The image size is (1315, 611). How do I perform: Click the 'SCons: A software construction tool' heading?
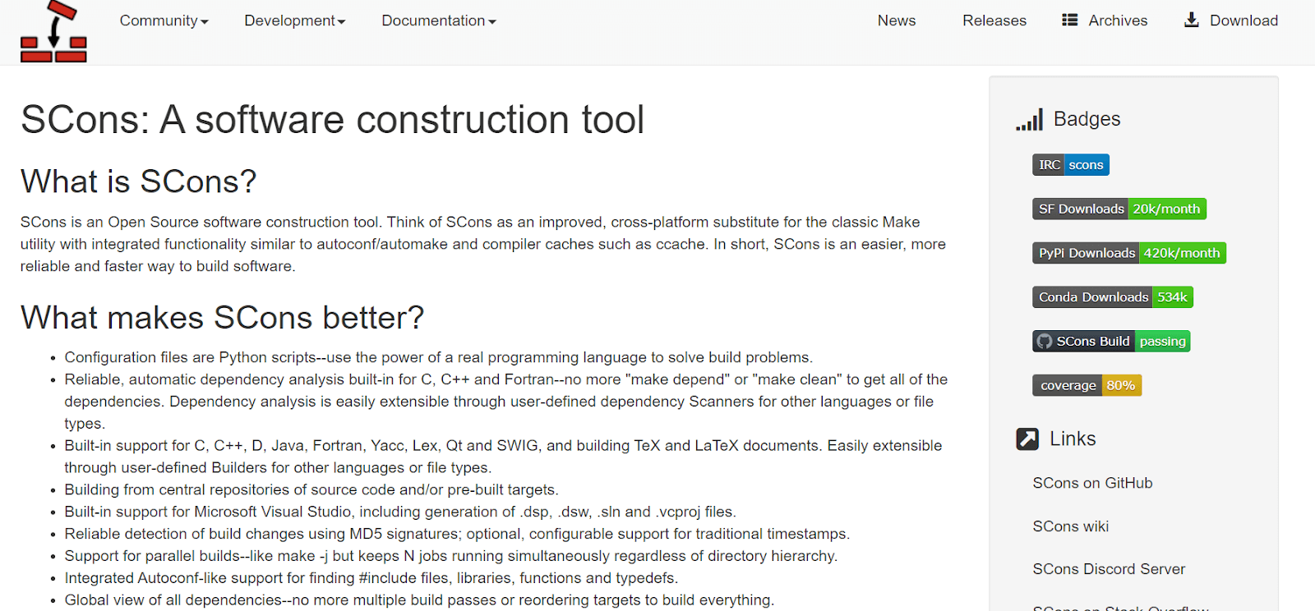coord(332,120)
